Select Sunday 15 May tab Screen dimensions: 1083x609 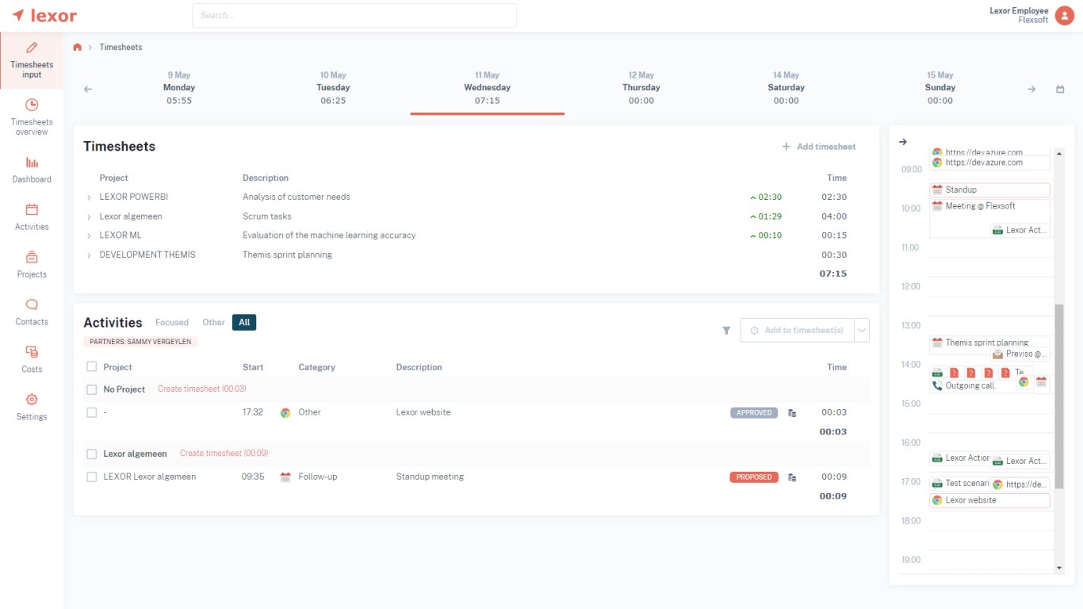pos(940,88)
